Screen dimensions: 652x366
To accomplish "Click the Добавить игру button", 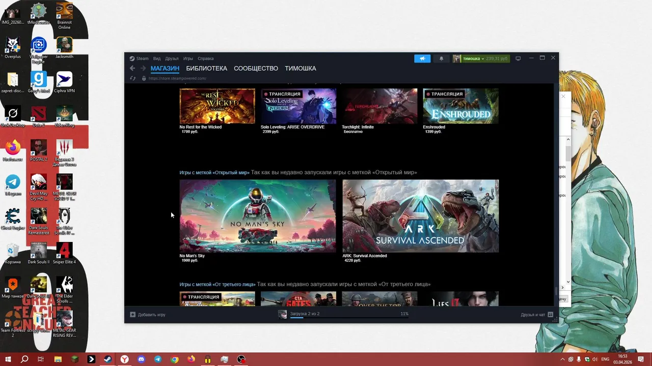I will pos(148,315).
